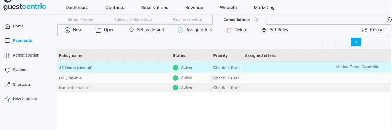Image resolution: width=392 pixels, height=130 pixels.
Task: Go to next page with > button
Action: [x=369, y=42]
